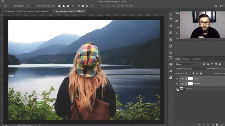Lock image pixels brush icon

click(190, 73)
